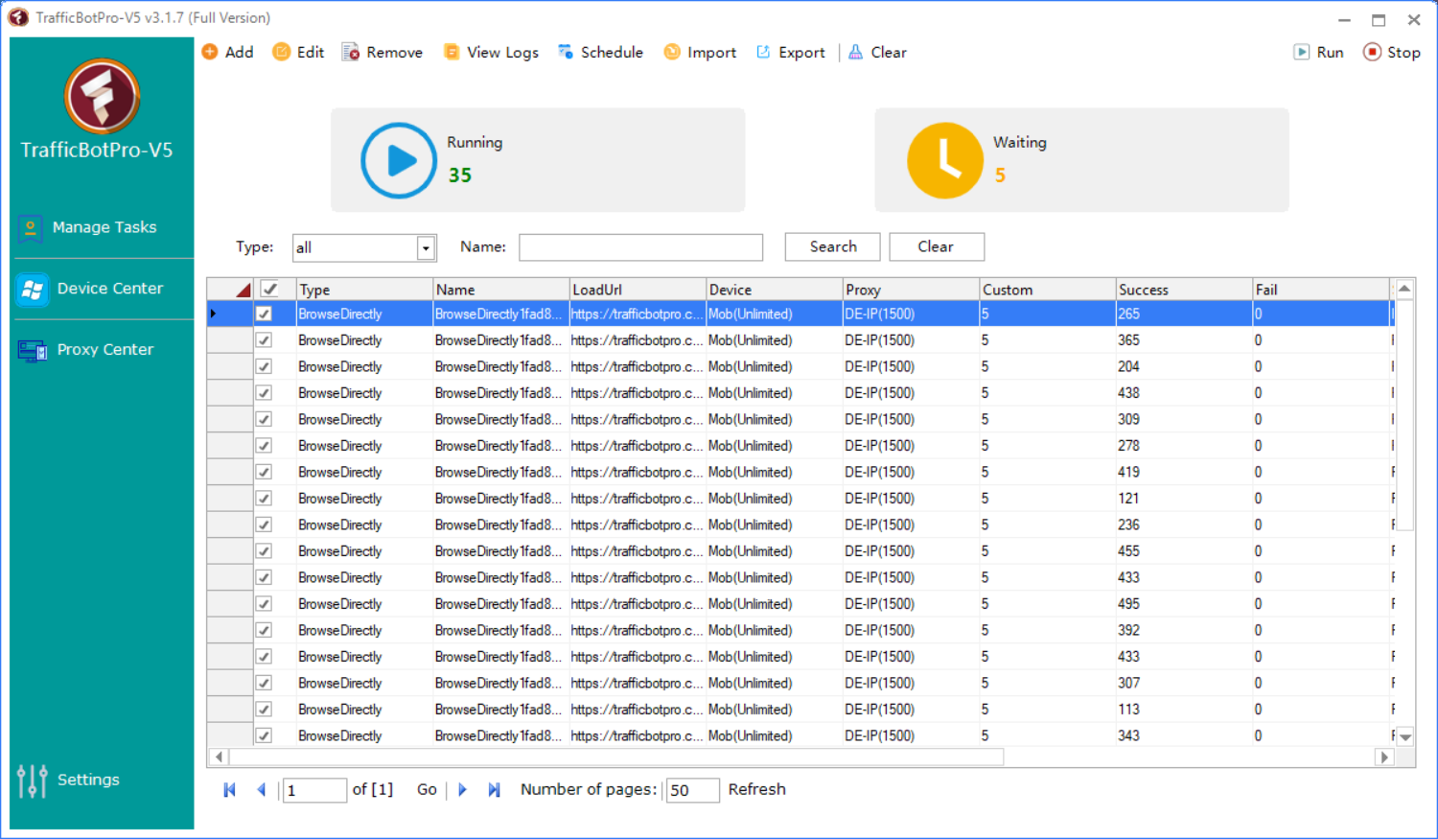
Task: Open the Schedule tool
Action: click(600, 52)
